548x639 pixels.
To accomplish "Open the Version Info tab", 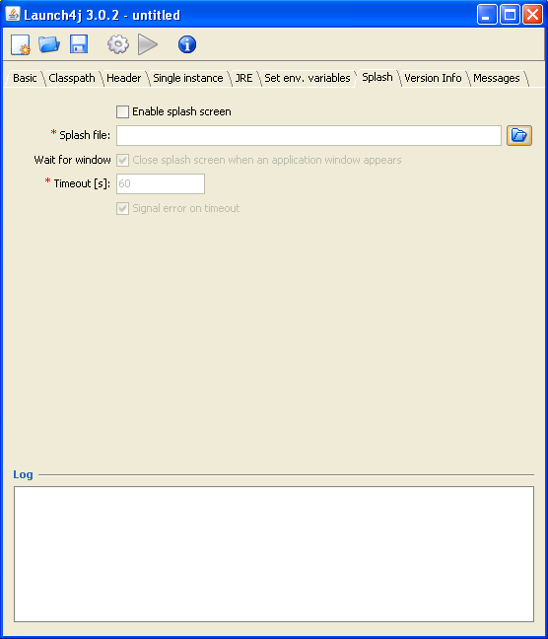I will pos(433,78).
